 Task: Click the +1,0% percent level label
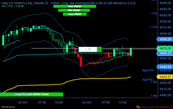154,27
